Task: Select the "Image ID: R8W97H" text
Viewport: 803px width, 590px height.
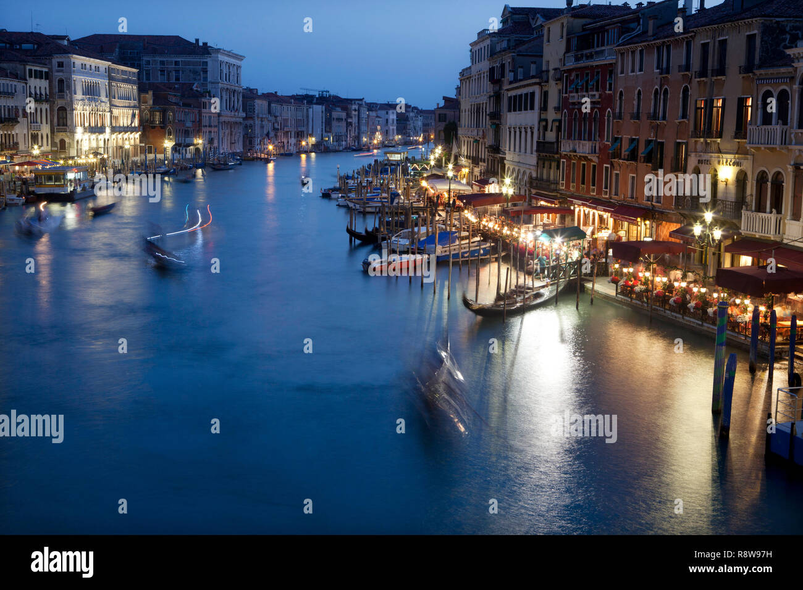Action: (732, 554)
